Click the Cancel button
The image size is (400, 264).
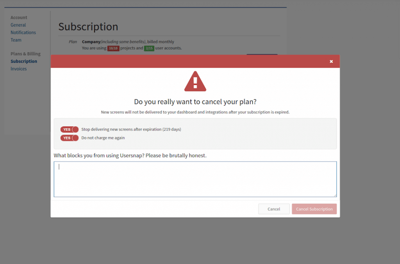point(274,209)
